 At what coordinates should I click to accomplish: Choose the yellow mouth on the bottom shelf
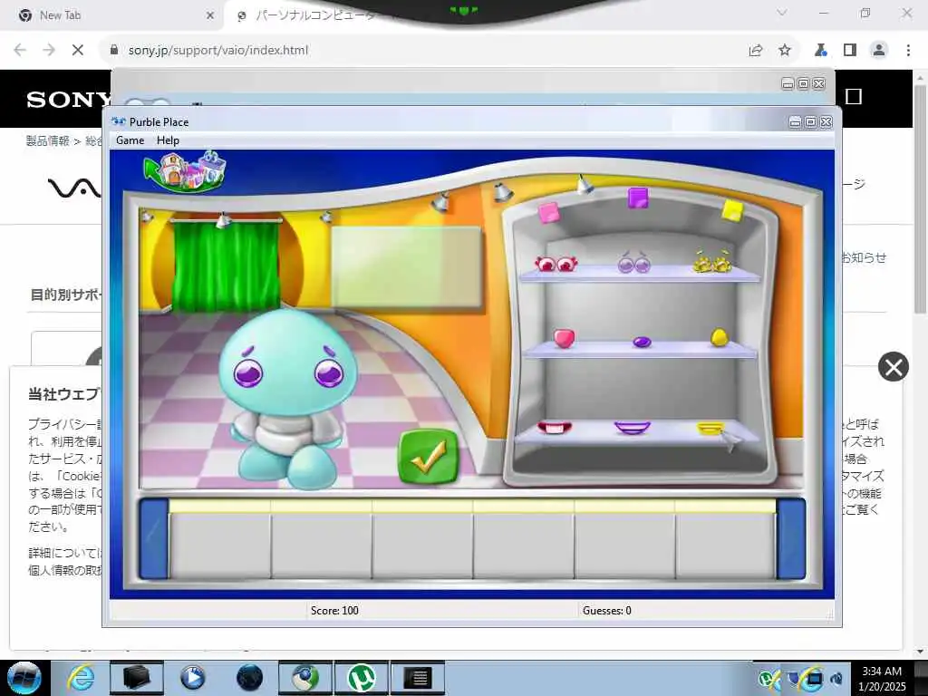pos(710,428)
